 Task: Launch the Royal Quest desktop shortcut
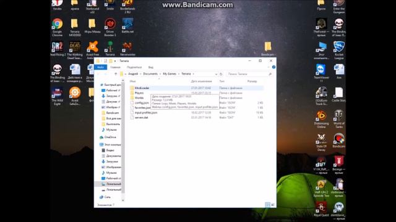point(321,210)
